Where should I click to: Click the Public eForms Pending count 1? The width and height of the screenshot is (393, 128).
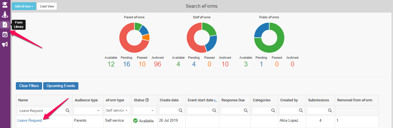pos(261,64)
